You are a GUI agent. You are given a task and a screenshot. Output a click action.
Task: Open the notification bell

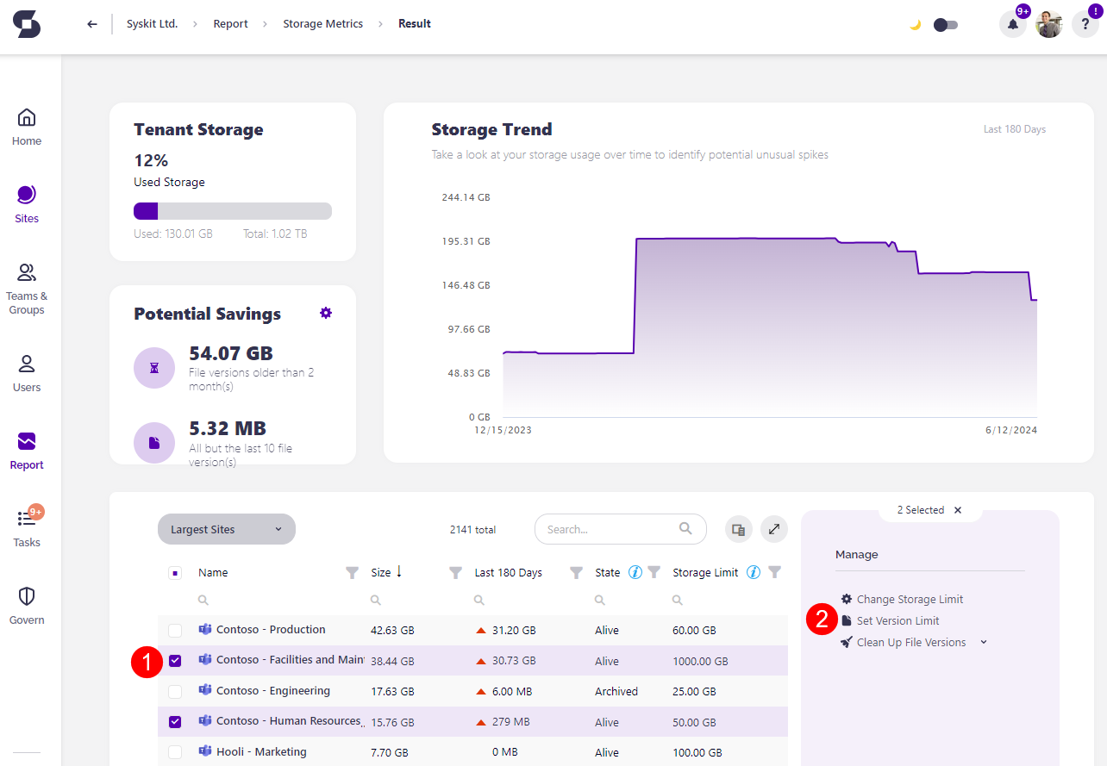[x=1011, y=23]
